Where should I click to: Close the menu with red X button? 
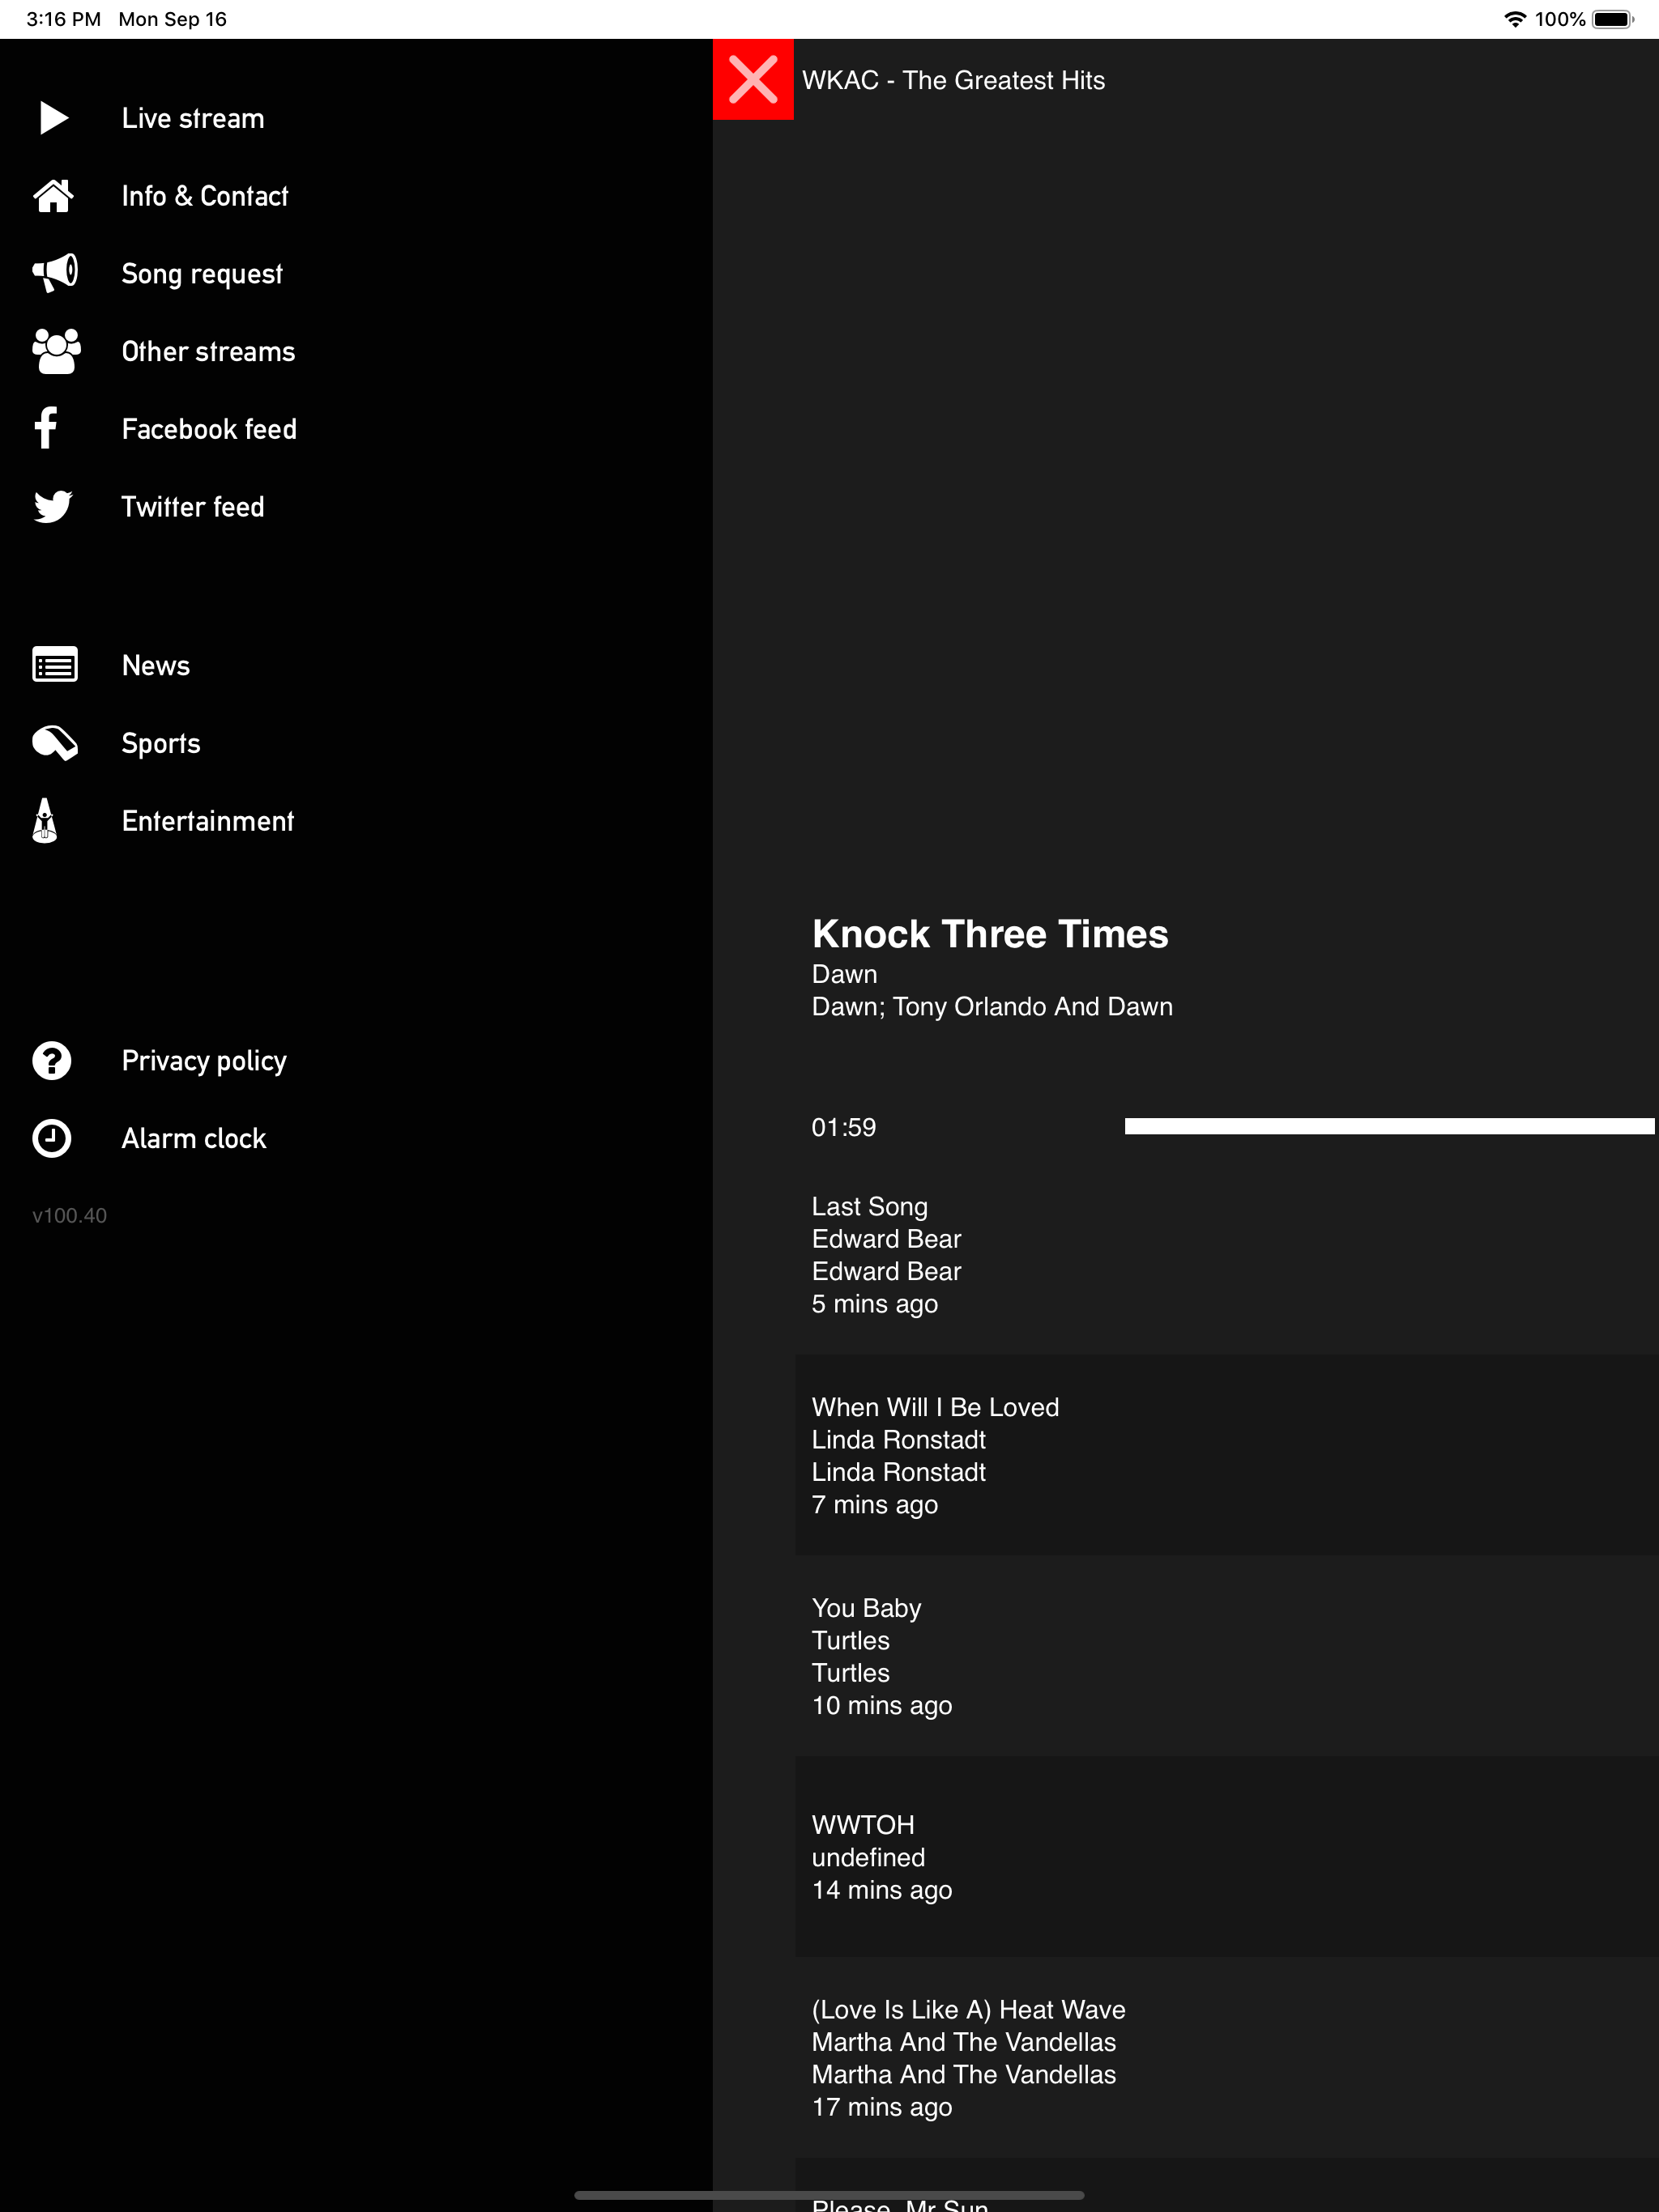[753, 79]
